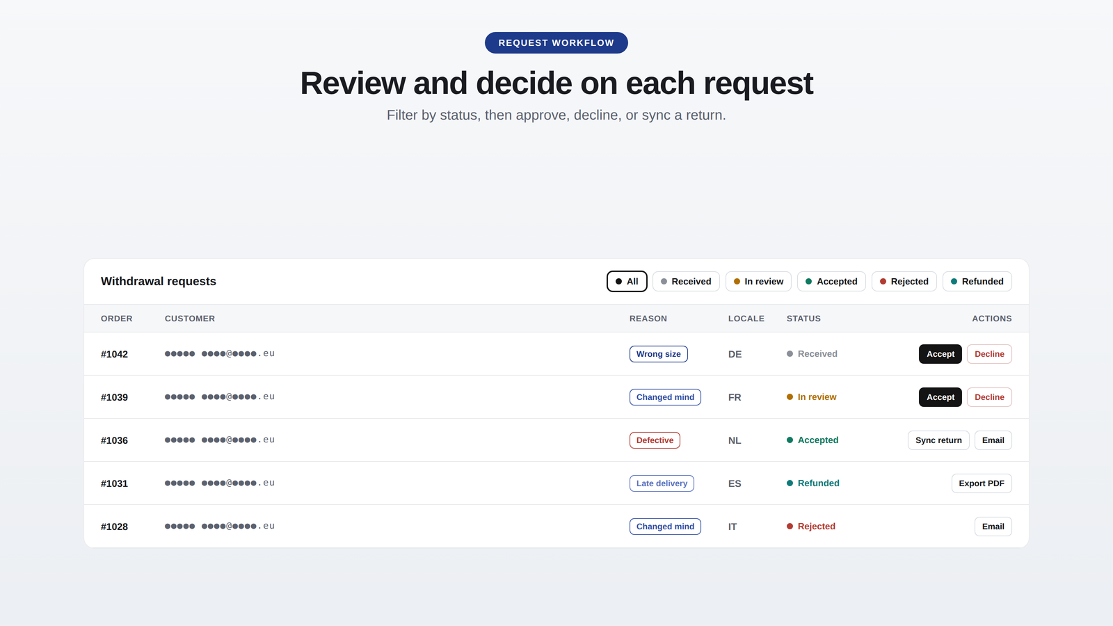This screenshot has height=626, width=1113.
Task: Click order number #1042
Action: 114,354
